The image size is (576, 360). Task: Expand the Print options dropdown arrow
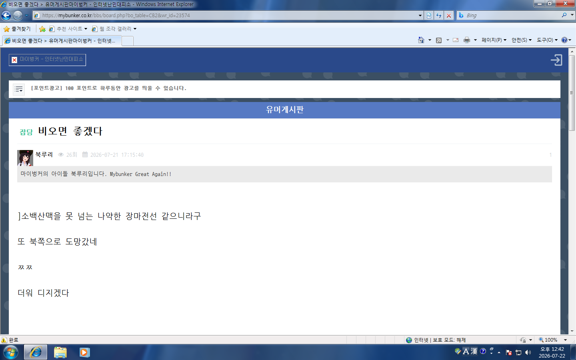(475, 40)
